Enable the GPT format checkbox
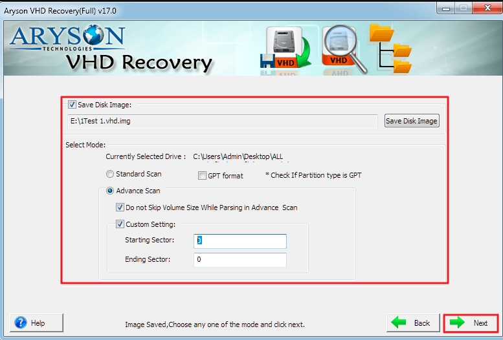This screenshot has height=340, width=503. tap(202, 176)
